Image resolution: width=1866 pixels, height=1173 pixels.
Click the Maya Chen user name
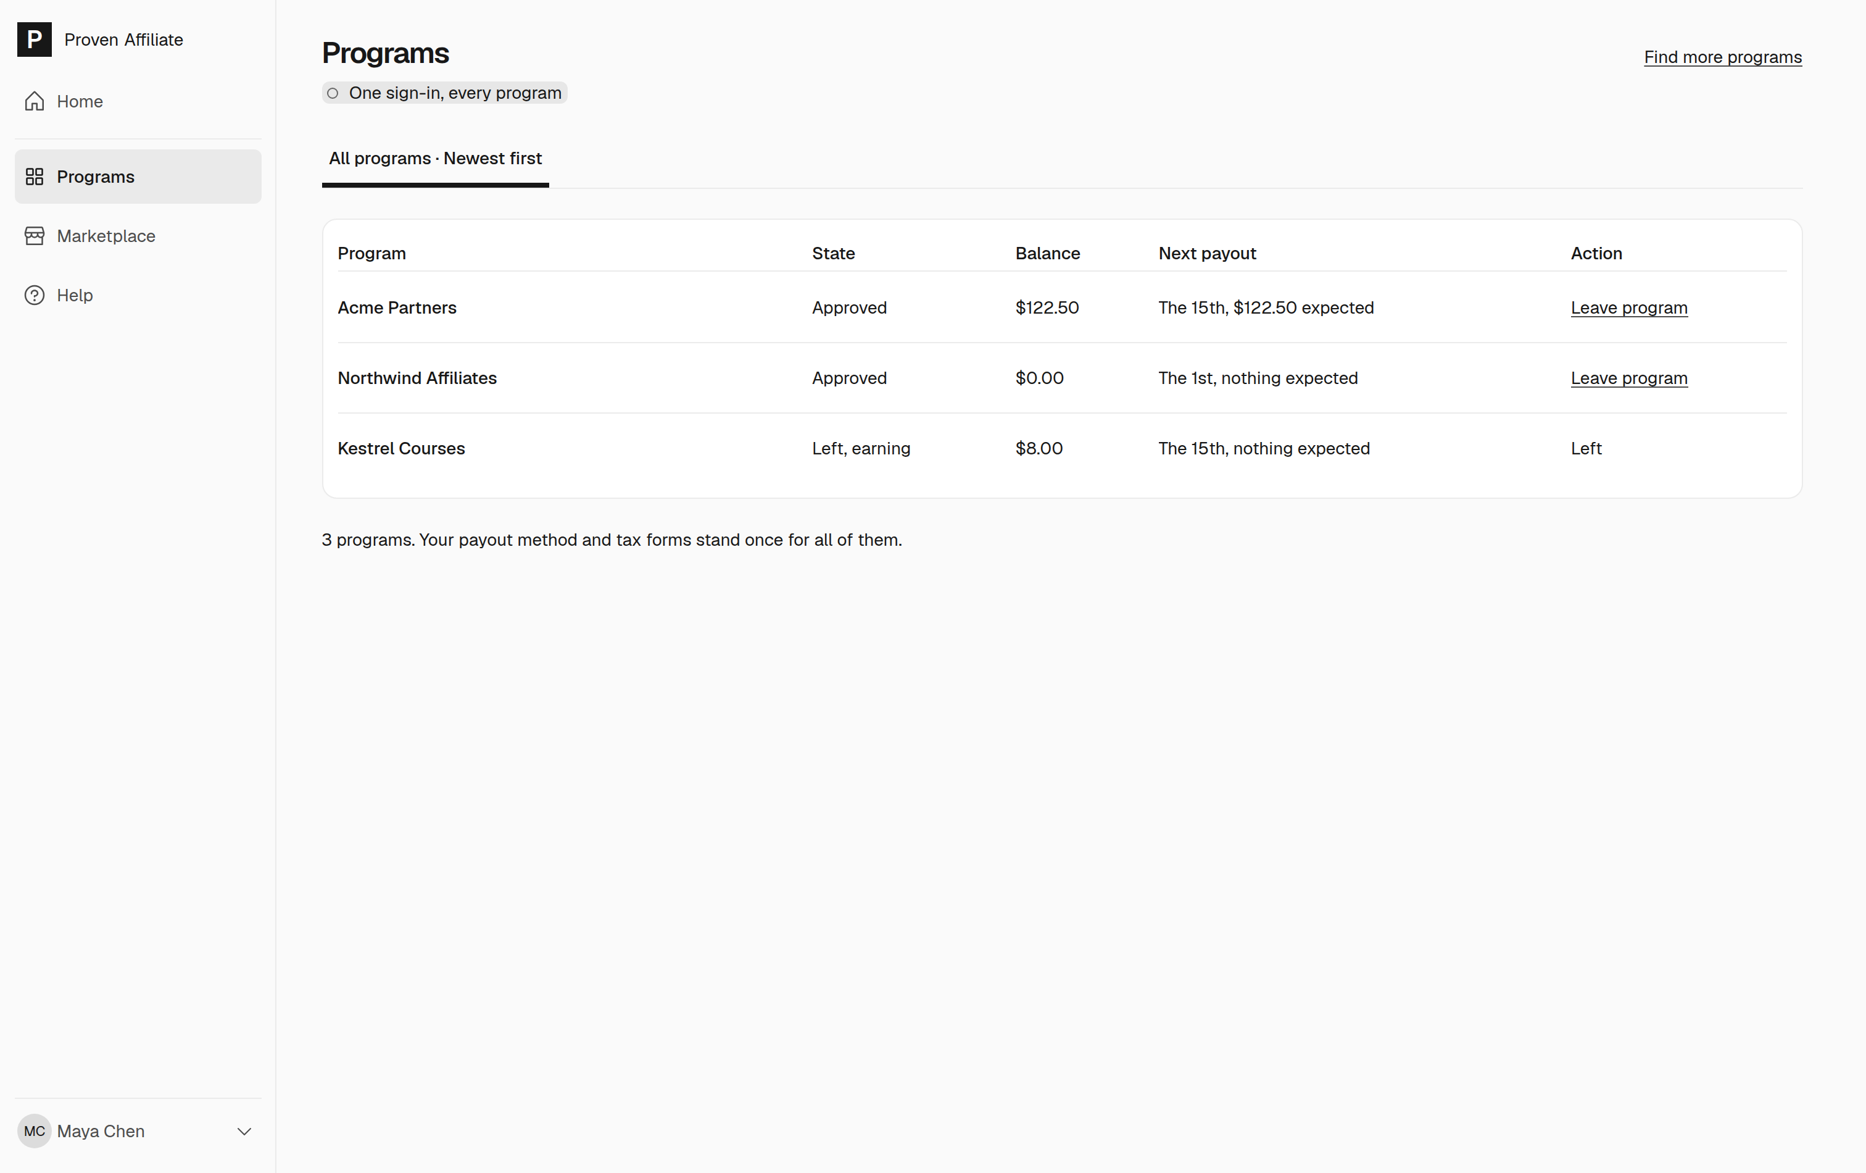(x=101, y=1131)
